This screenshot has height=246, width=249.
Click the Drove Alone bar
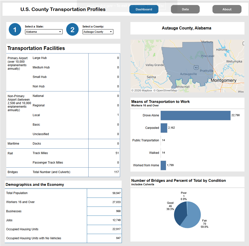coord(195,115)
